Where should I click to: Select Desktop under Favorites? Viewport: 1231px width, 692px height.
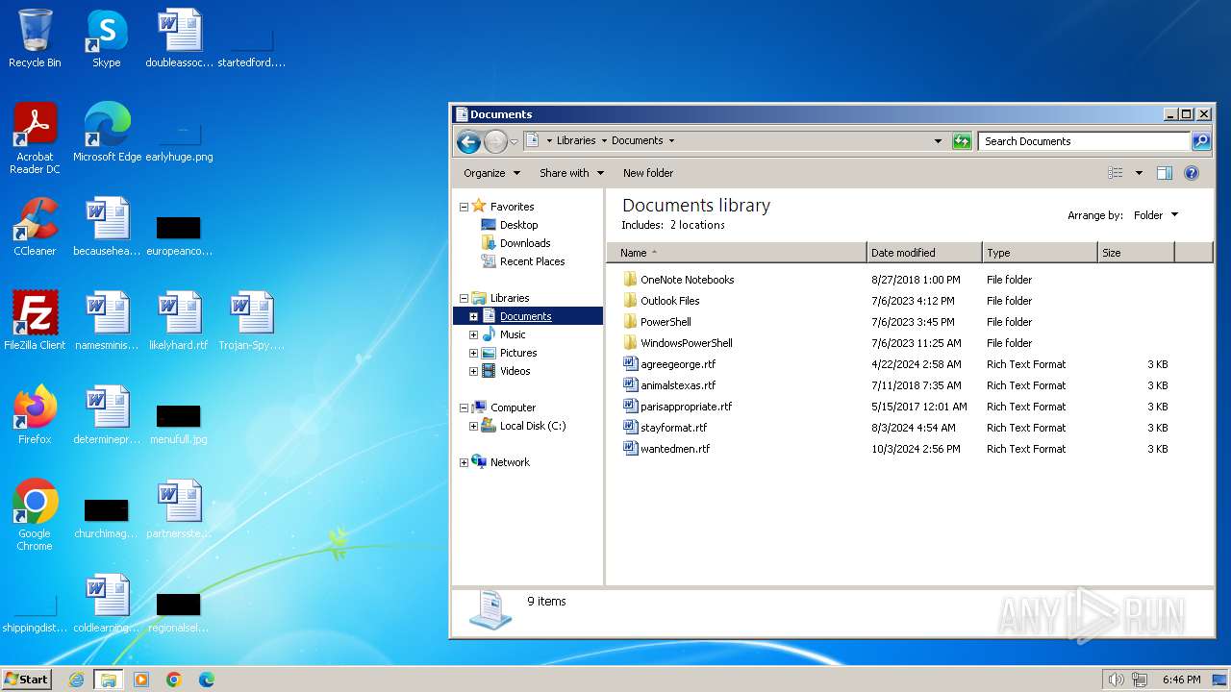pos(518,225)
